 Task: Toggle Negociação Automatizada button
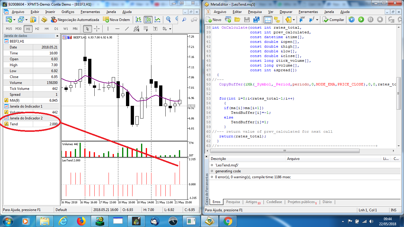point(75,20)
